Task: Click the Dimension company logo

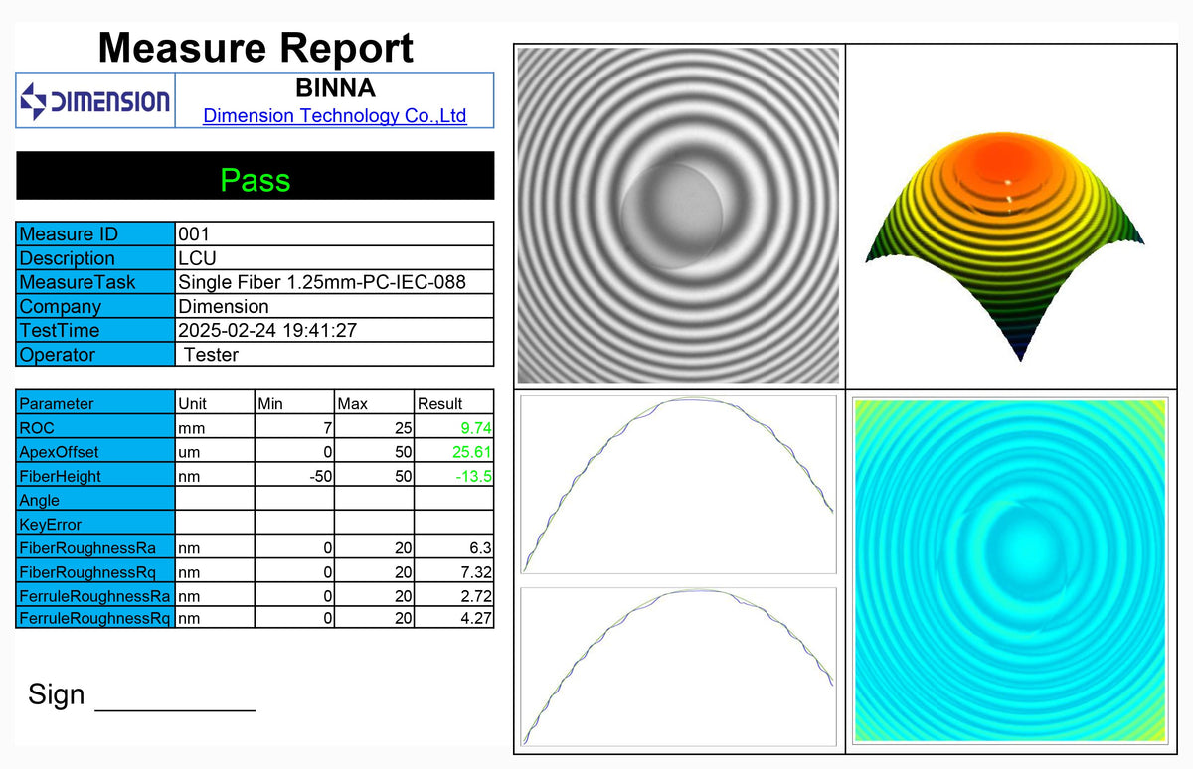Action: [x=95, y=100]
